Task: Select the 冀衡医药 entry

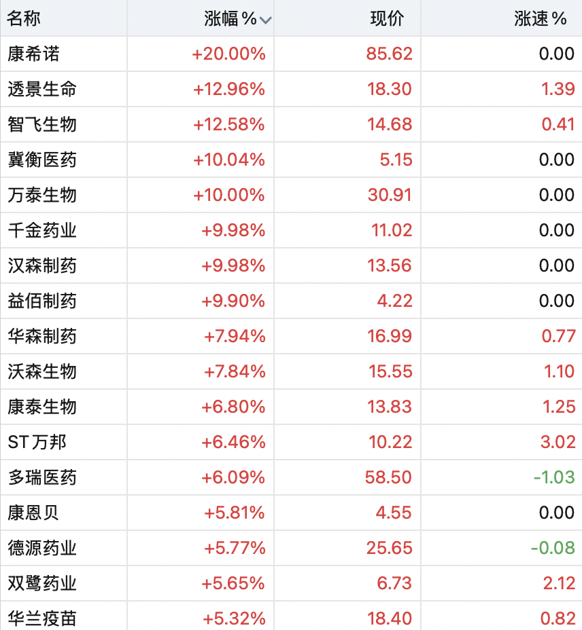Action: tap(291, 160)
